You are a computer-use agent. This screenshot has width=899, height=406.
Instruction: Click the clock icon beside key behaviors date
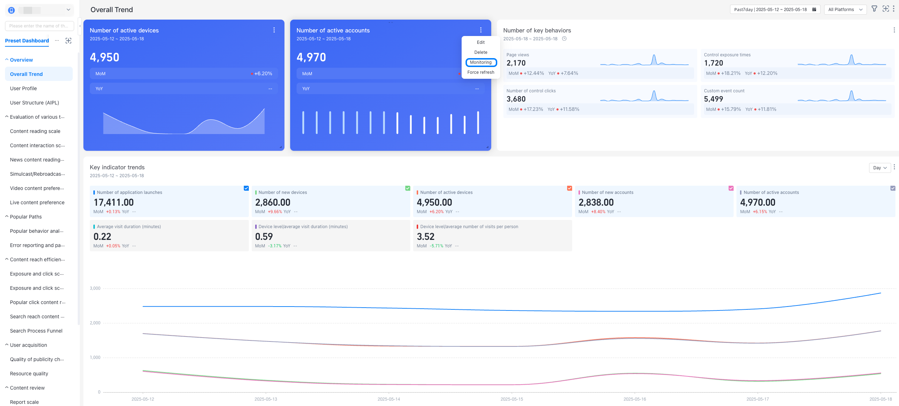coord(564,39)
